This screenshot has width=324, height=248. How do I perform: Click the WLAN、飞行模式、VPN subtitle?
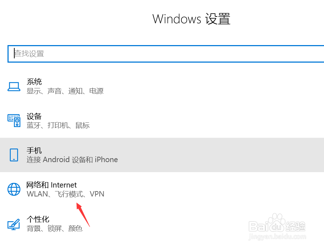pos(65,194)
